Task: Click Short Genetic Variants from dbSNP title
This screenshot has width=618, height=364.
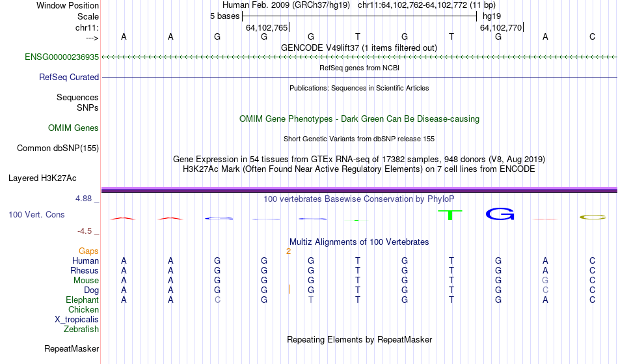Action: point(359,139)
